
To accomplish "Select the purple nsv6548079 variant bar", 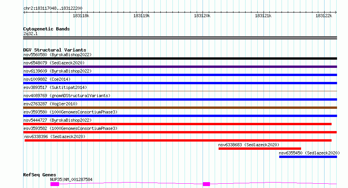I will [x=180, y=67].
